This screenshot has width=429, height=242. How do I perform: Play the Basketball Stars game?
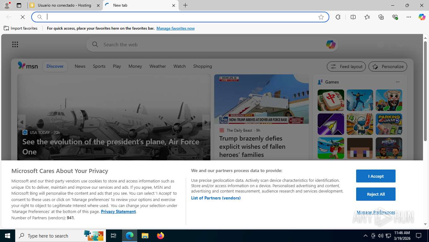pos(389,148)
